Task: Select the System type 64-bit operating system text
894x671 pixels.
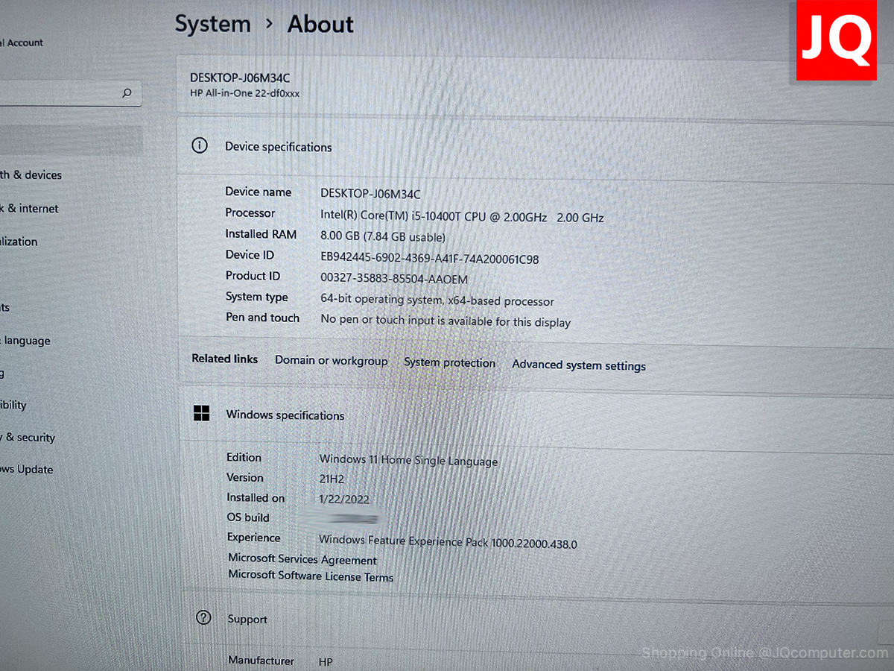Action: (437, 300)
